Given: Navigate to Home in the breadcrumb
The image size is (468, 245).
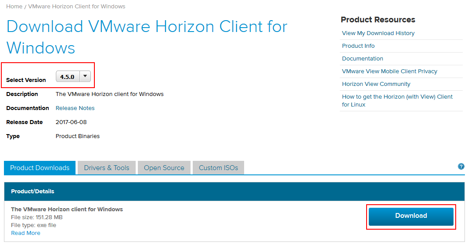Looking at the screenshot, I should (14, 7).
